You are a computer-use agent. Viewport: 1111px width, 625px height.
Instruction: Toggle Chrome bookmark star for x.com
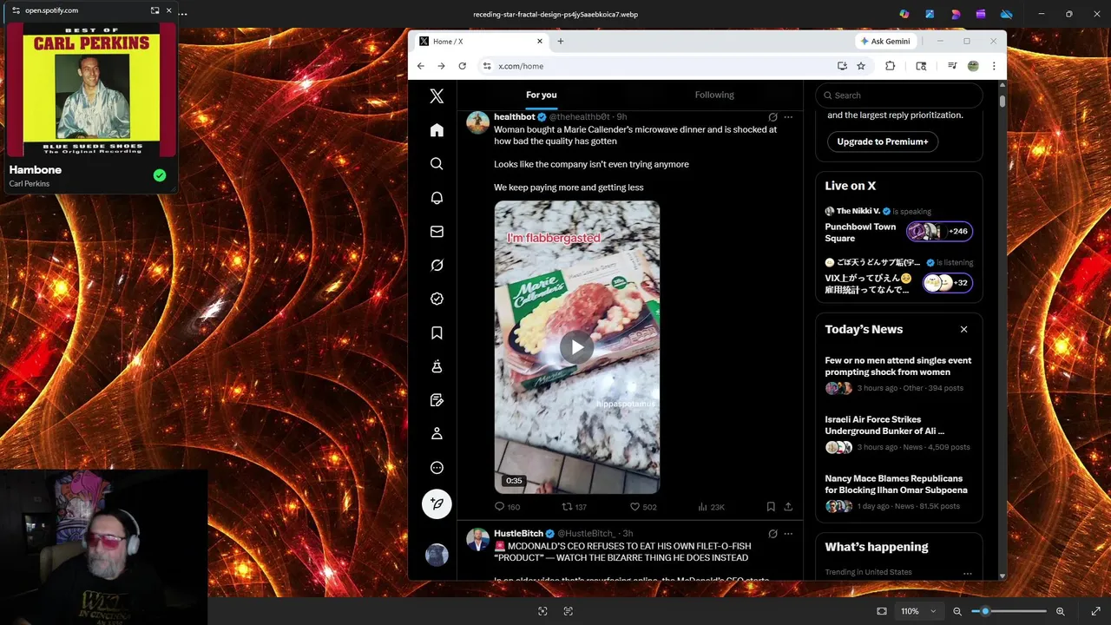[x=861, y=66]
